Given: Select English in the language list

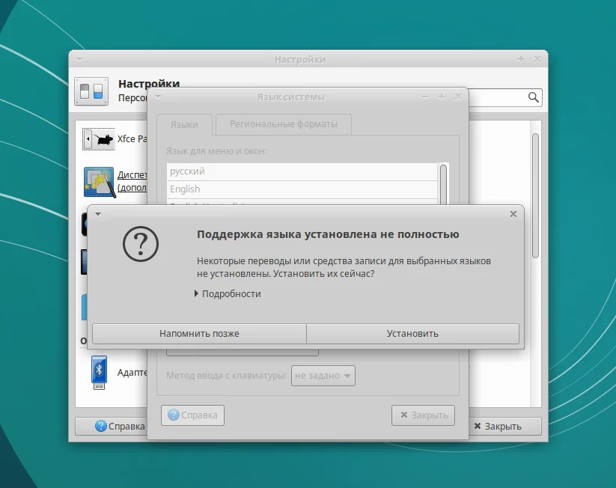Looking at the screenshot, I should click(x=302, y=189).
